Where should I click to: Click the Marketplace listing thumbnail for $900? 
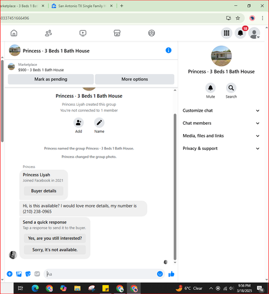click(x=11, y=66)
